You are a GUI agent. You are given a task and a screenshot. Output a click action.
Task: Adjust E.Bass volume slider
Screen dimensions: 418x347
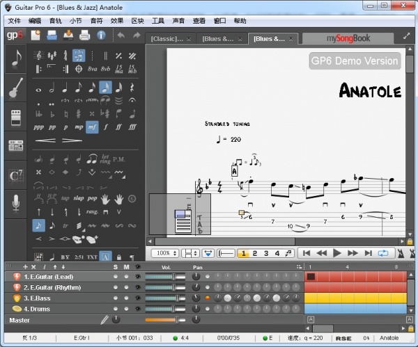[165, 298]
